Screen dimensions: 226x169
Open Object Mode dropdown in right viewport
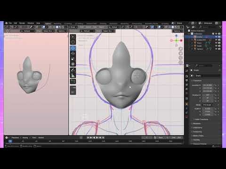[x=73, y=27]
